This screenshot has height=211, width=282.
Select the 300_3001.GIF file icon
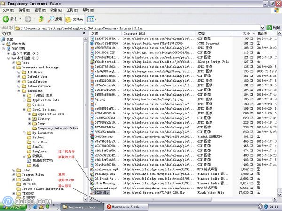[x=92, y=53]
